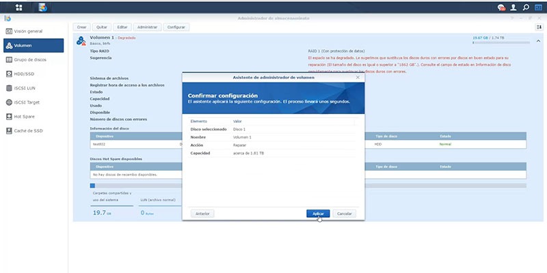Image resolution: width=547 pixels, height=273 pixels.
Task: Open the search magnifier icon
Action: 526,8
